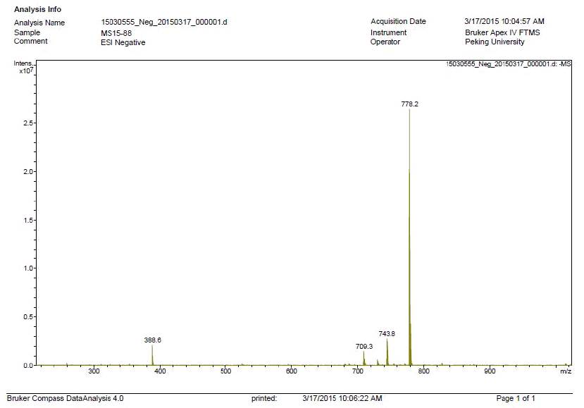This screenshot has width=584, height=408.
Task: Click the ESI Negative comment text
Action: click(123, 42)
